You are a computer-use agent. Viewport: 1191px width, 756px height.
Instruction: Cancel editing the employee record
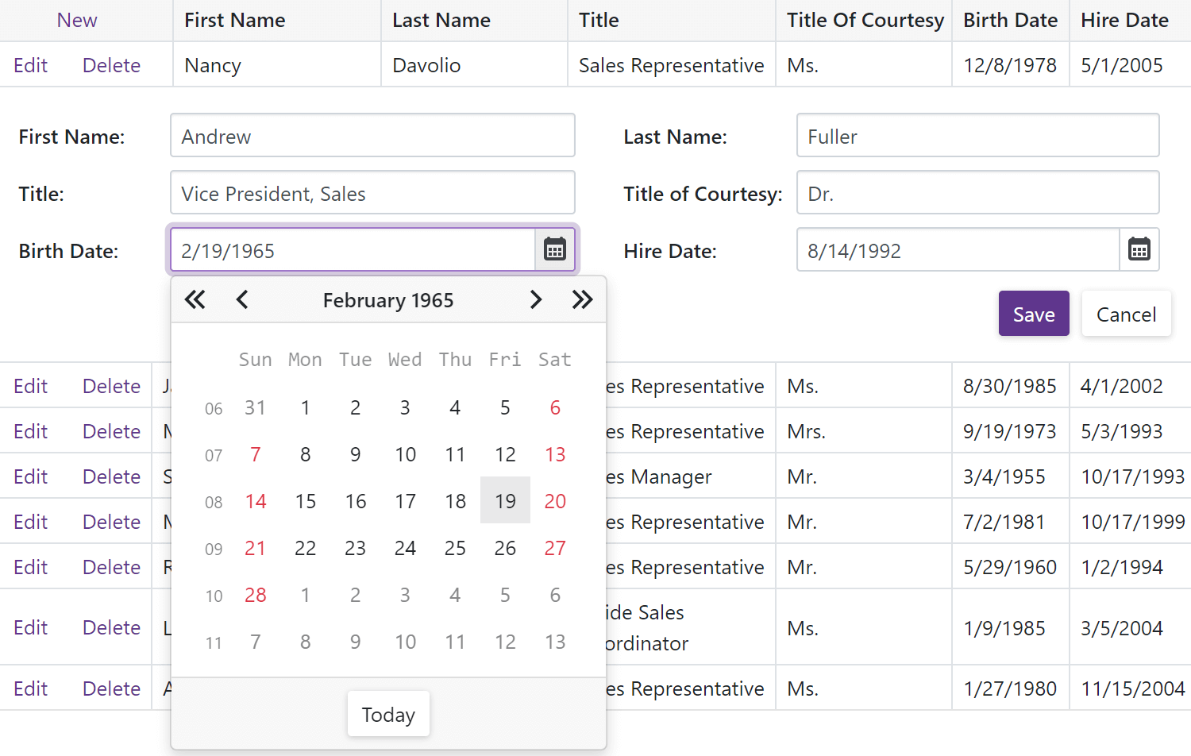click(x=1126, y=314)
